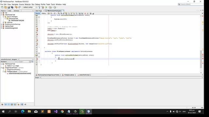Viewport: 209px width, 117px height.
Task: Switch to the Services tab
Action: 17,11
